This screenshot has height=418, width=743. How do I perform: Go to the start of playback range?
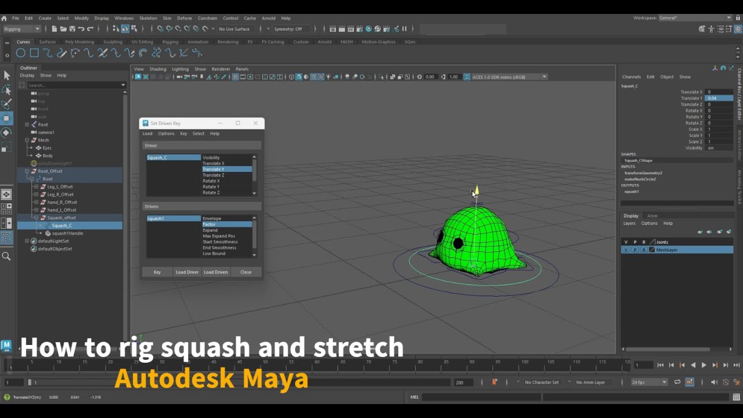[x=661, y=365]
